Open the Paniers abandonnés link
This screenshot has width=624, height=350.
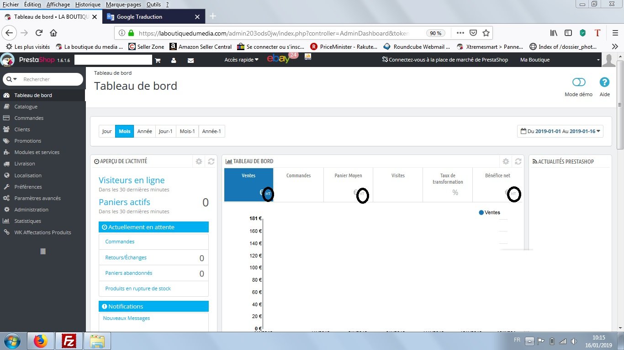[x=129, y=273]
